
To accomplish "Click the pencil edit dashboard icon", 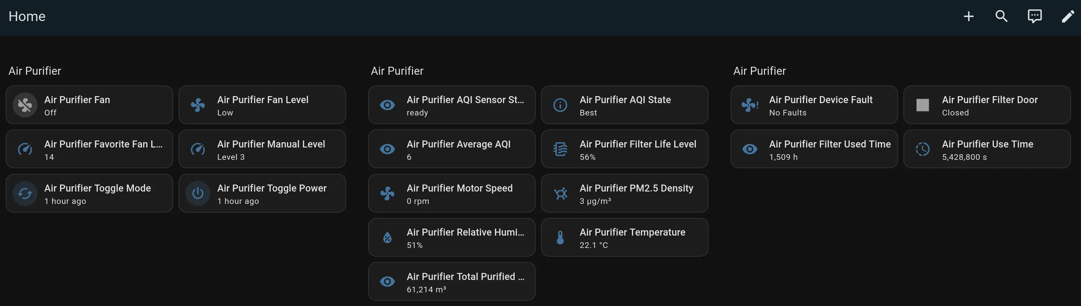I will click(x=1068, y=16).
